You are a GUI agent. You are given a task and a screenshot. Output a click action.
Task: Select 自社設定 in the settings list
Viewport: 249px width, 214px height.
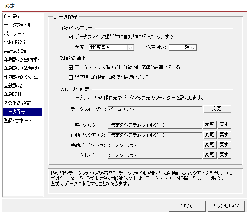13,16
